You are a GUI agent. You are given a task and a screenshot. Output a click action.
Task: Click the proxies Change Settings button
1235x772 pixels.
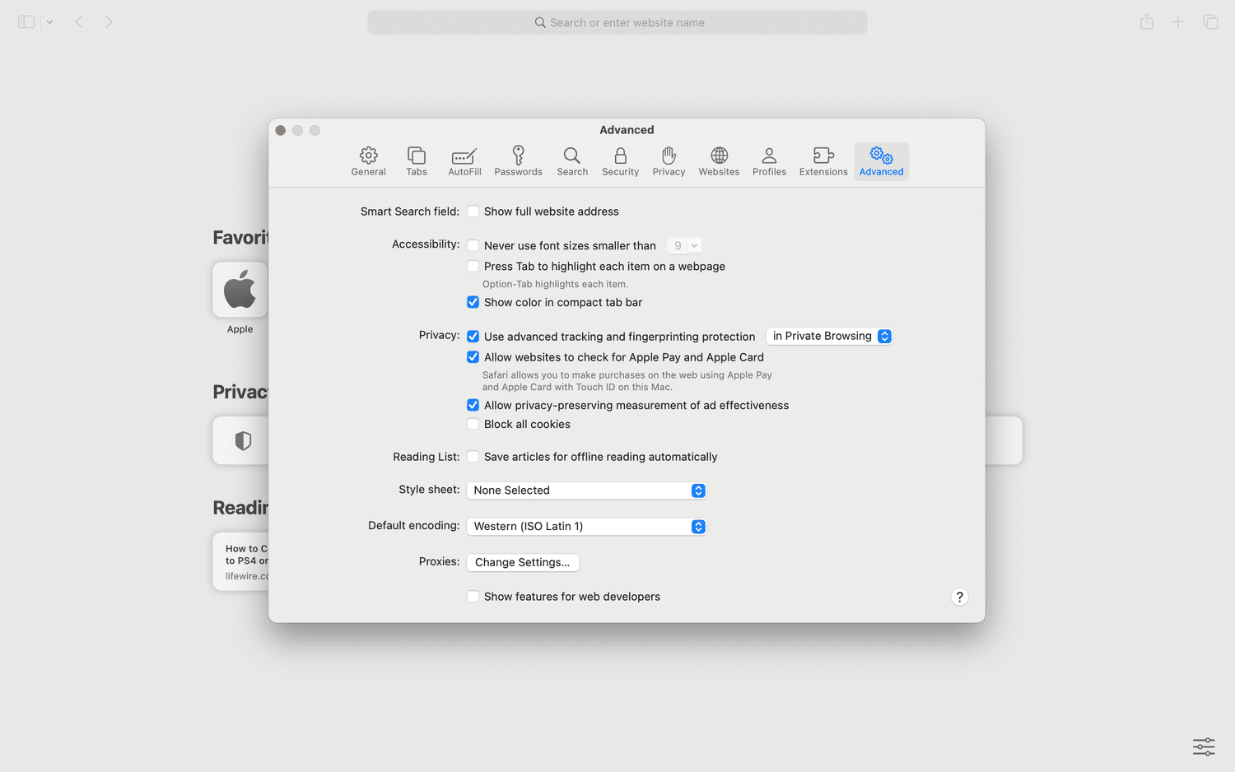(x=522, y=562)
